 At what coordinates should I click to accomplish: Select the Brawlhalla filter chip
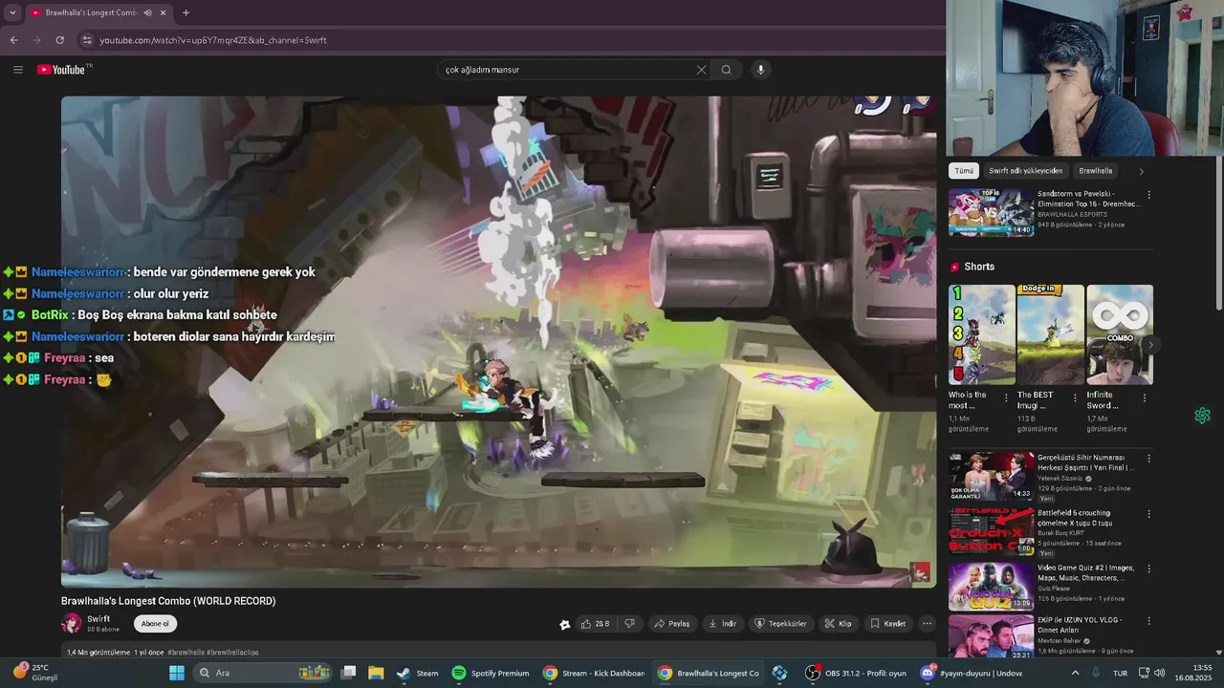pyautogui.click(x=1096, y=171)
